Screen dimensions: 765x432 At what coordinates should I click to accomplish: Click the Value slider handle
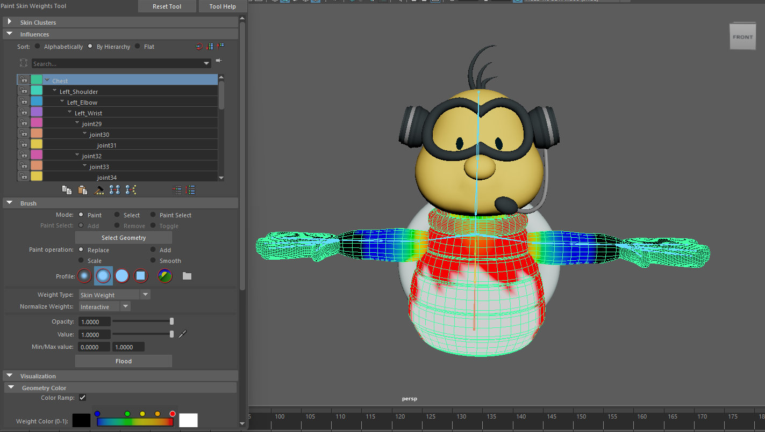[171, 334]
